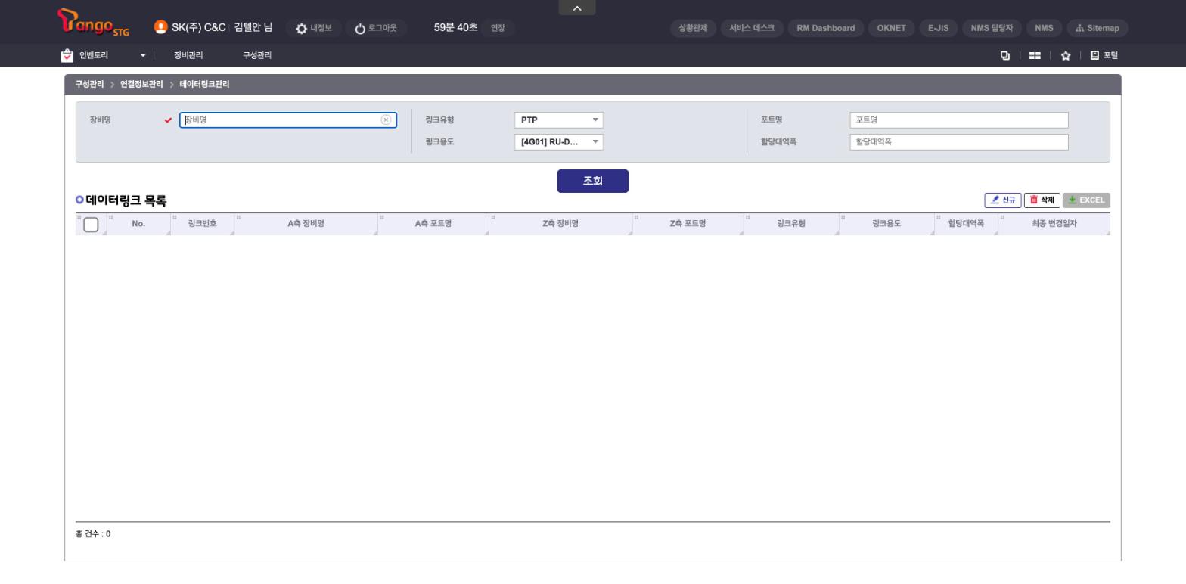Click the 삭제 delete button
Viewport: 1186px width, 584px height.
coord(1042,200)
